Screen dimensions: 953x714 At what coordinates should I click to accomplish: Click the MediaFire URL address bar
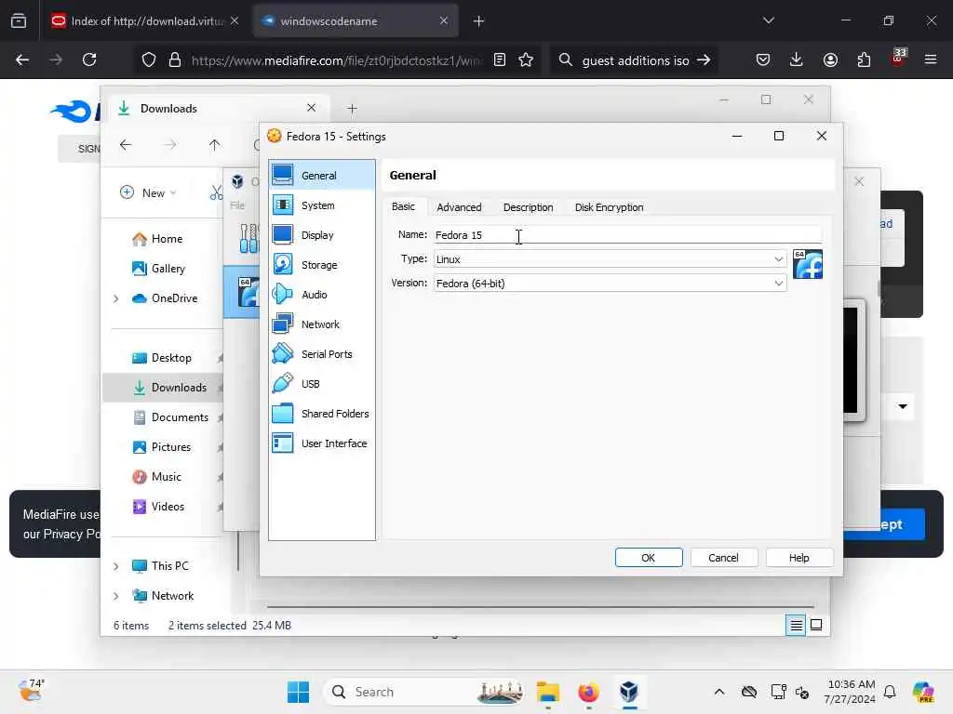[x=335, y=60]
